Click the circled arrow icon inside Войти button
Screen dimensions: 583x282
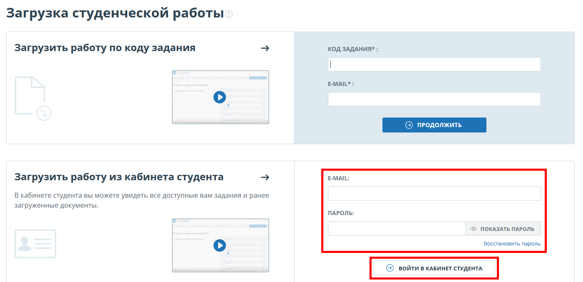click(390, 268)
